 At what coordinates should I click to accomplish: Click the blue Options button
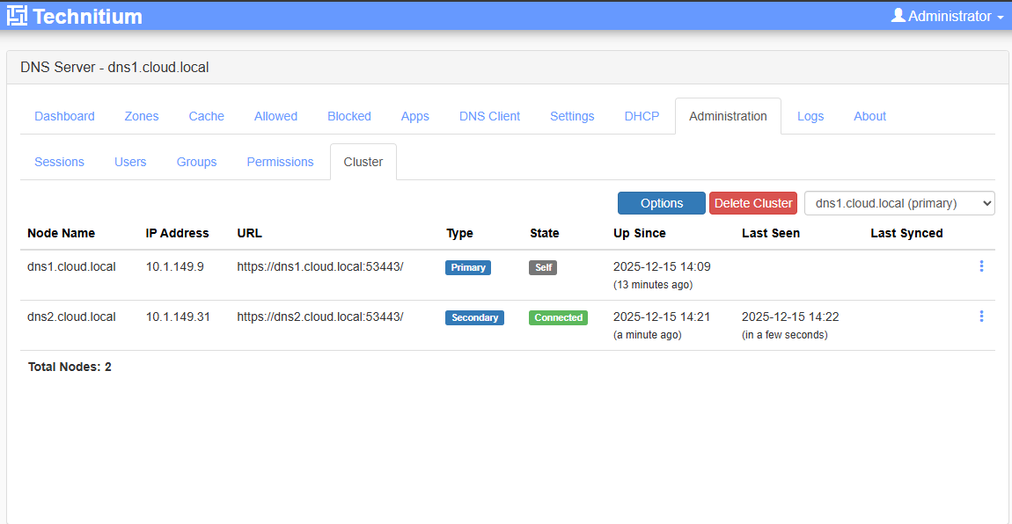click(x=662, y=203)
